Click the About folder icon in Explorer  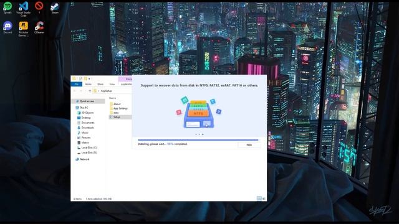click(111, 104)
